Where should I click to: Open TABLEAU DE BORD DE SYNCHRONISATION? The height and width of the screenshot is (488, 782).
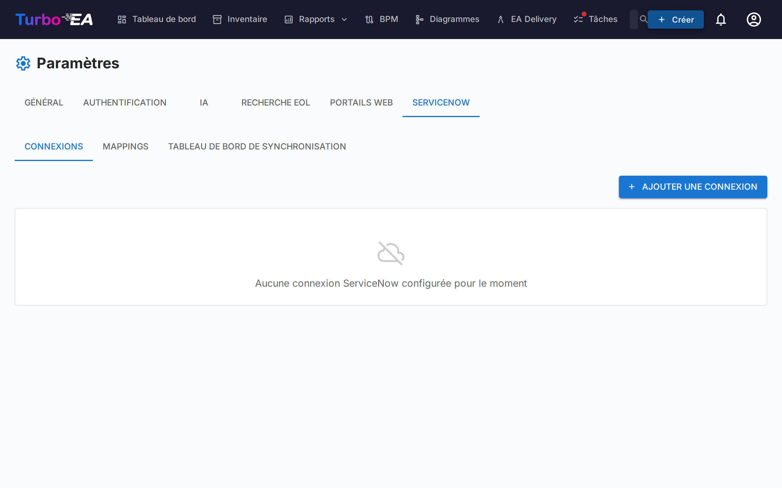[x=257, y=146]
